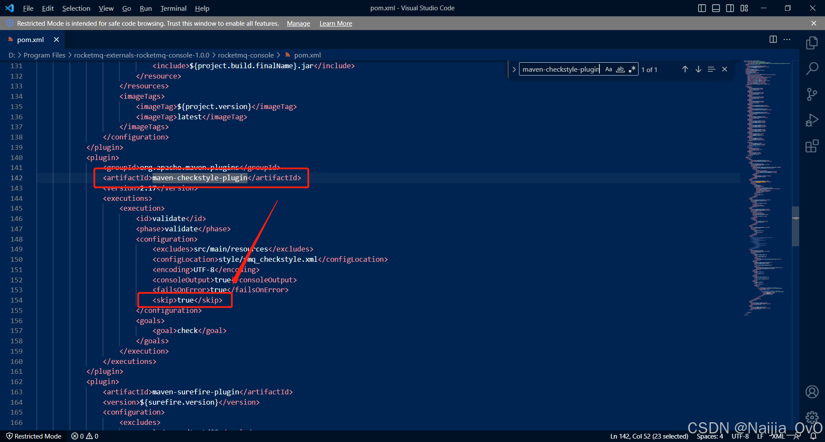Open the Terminal menu

173,8
